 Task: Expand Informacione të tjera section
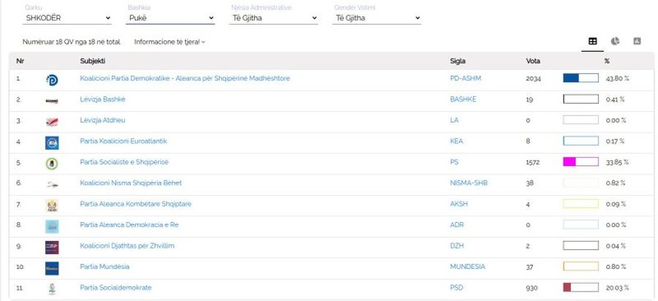click(x=170, y=42)
